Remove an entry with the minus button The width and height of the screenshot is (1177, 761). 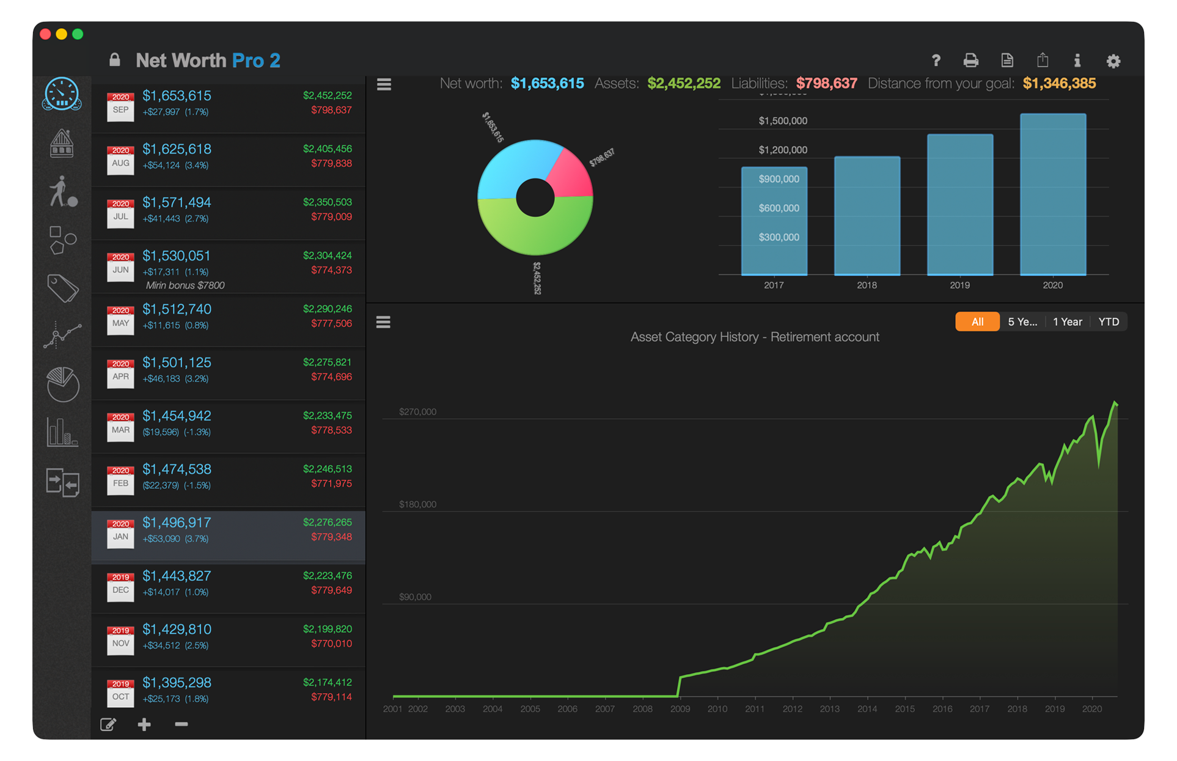181,724
